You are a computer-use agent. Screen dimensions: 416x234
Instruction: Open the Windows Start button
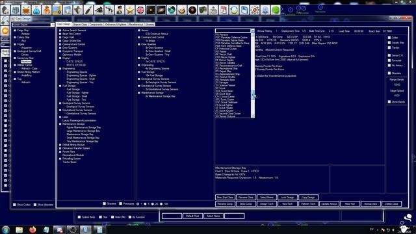coord(6,229)
